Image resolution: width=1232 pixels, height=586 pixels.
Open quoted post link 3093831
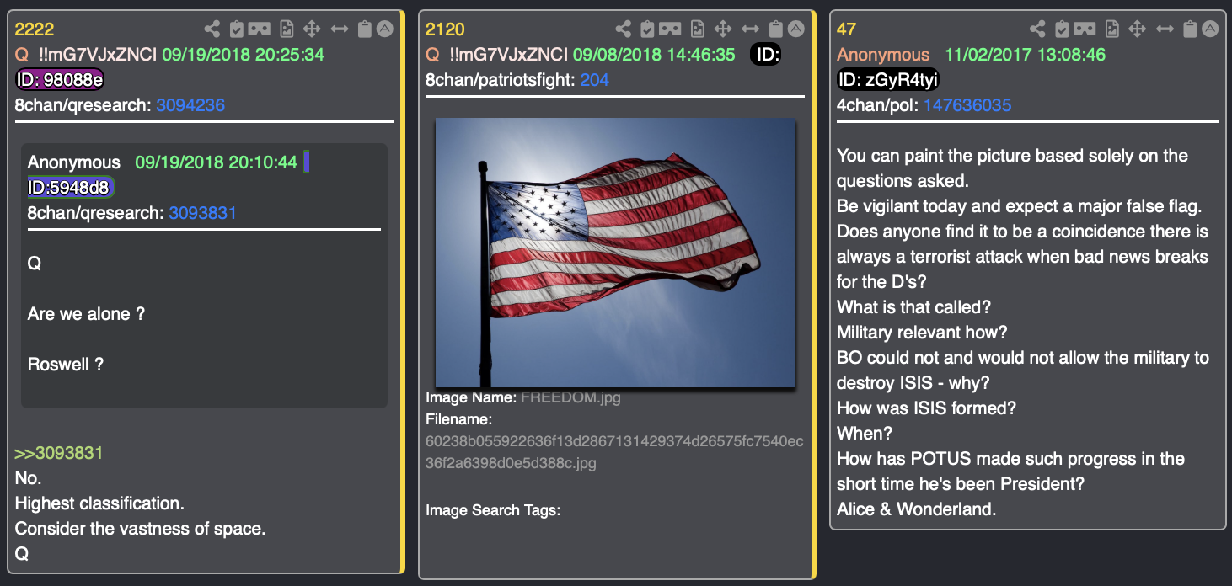tap(202, 213)
